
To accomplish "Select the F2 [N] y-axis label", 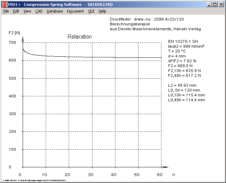I will 14,33.
